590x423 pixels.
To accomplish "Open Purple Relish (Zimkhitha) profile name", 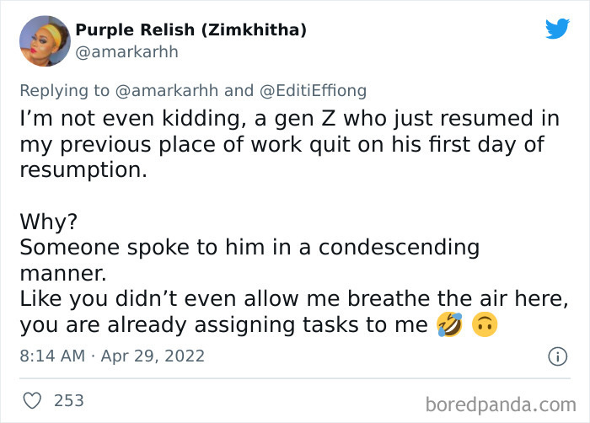I will point(190,30).
